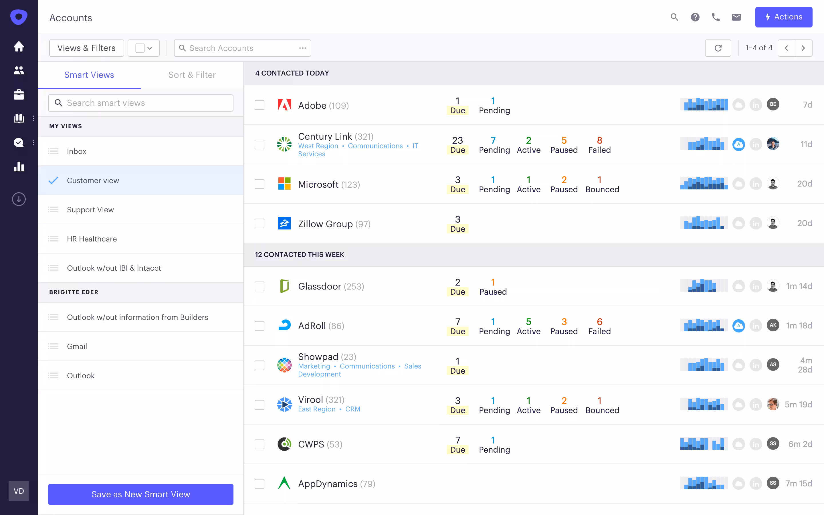Select the Smart Views tab
Screen dimensions: 824x515
point(89,75)
